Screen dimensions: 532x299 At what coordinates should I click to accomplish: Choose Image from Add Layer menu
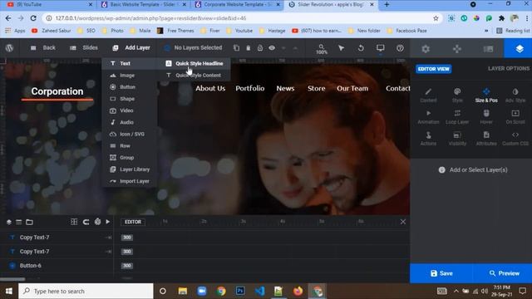(x=130, y=76)
